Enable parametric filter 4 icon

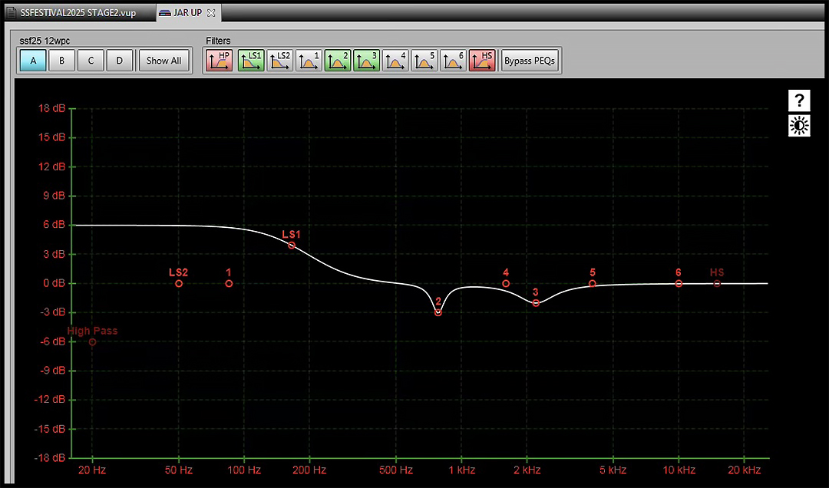coord(395,61)
